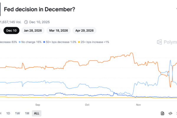This screenshot has width=177, height=118.
Task: Select the Dec 10 date tab
Action: pos(11,30)
